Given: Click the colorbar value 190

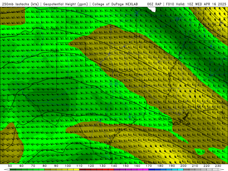Looking at the screenshot, I should [172, 166].
